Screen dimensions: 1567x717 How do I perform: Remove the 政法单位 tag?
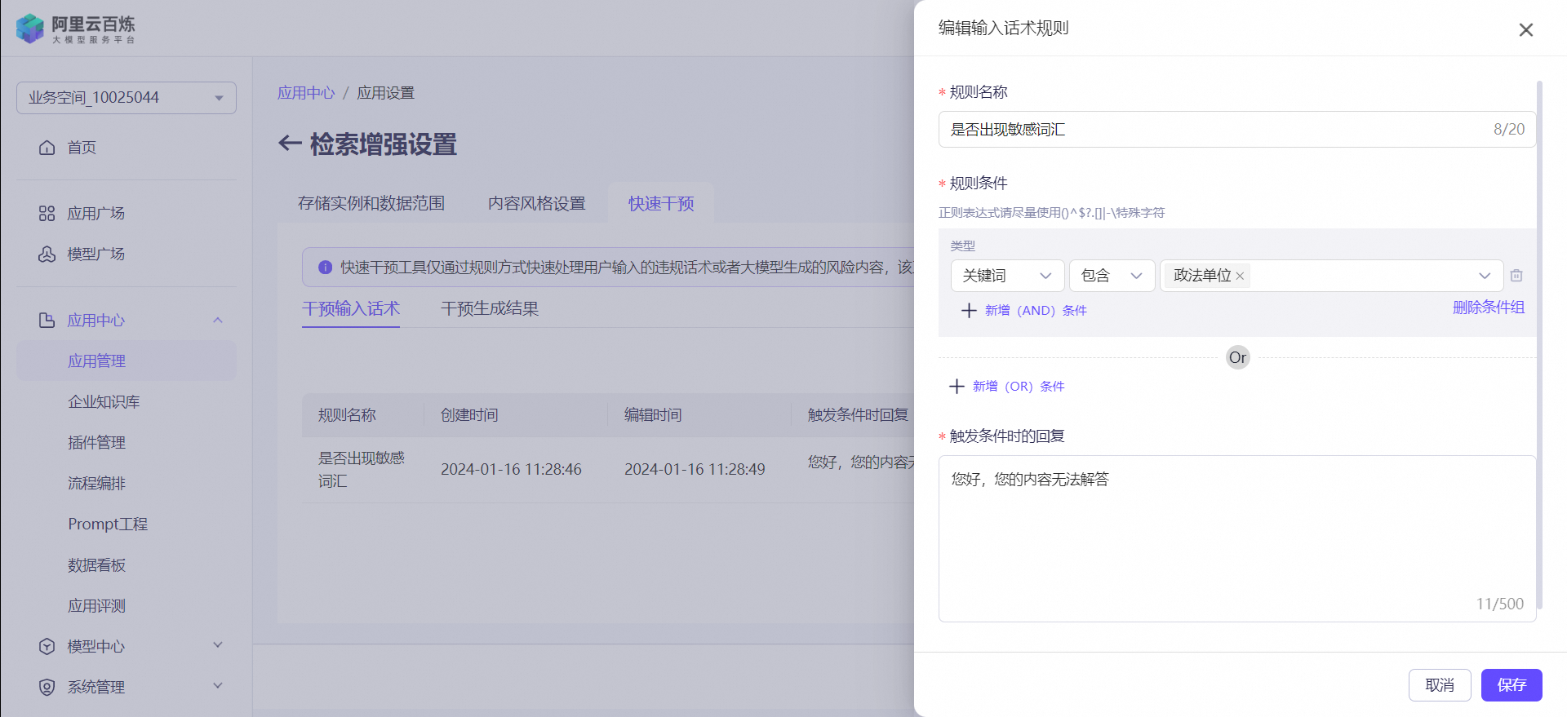[x=1240, y=277]
